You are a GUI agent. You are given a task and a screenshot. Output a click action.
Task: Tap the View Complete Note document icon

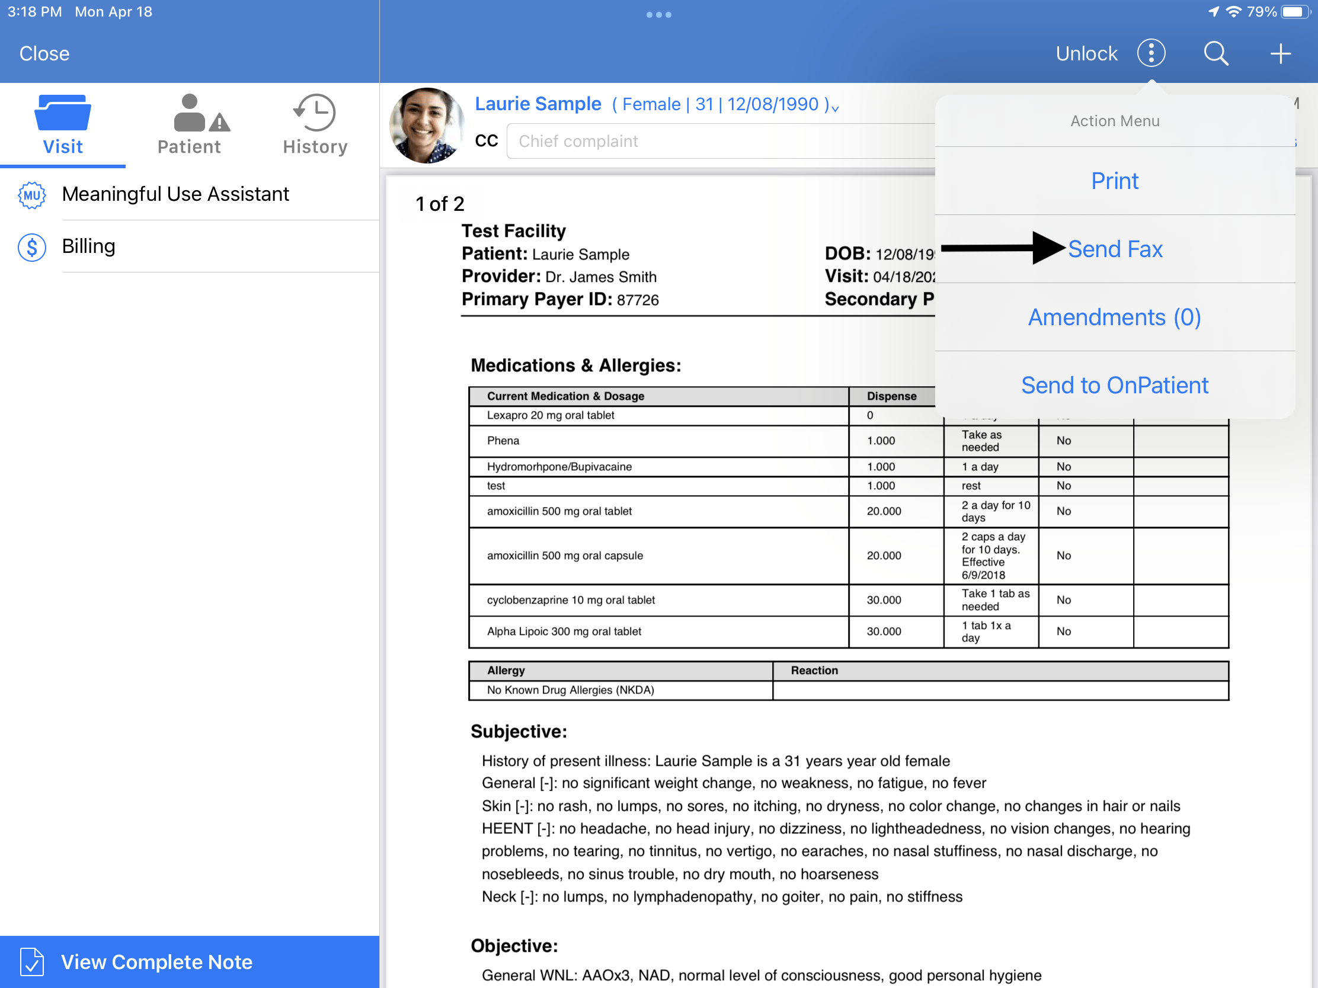(31, 961)
